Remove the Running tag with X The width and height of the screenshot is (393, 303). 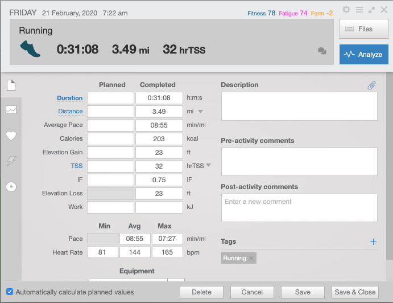point(251,258)
